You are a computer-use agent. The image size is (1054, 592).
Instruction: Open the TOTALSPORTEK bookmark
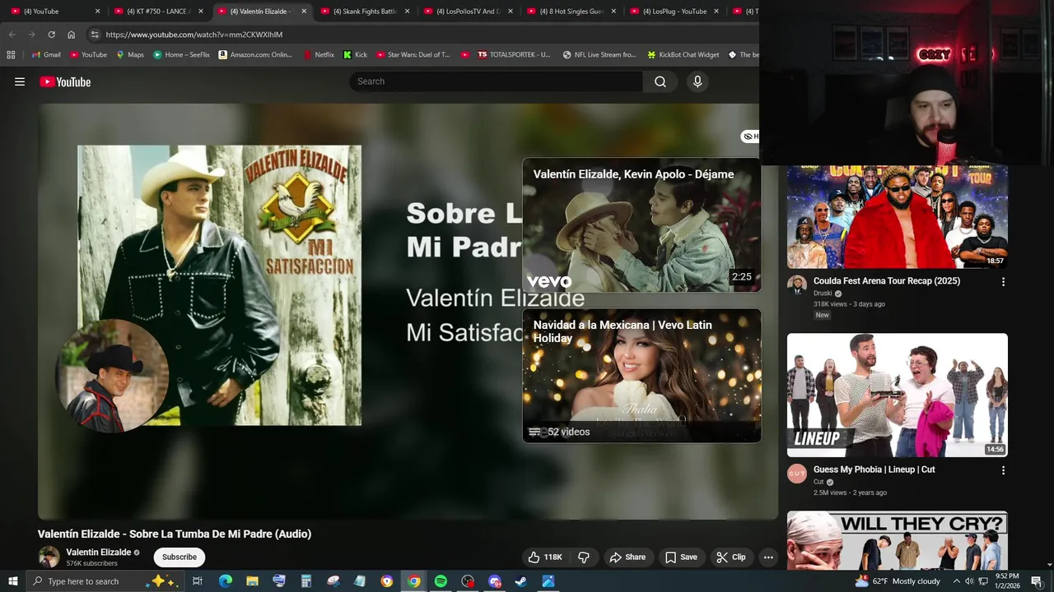pyautogui.click(x=514, y=54)
